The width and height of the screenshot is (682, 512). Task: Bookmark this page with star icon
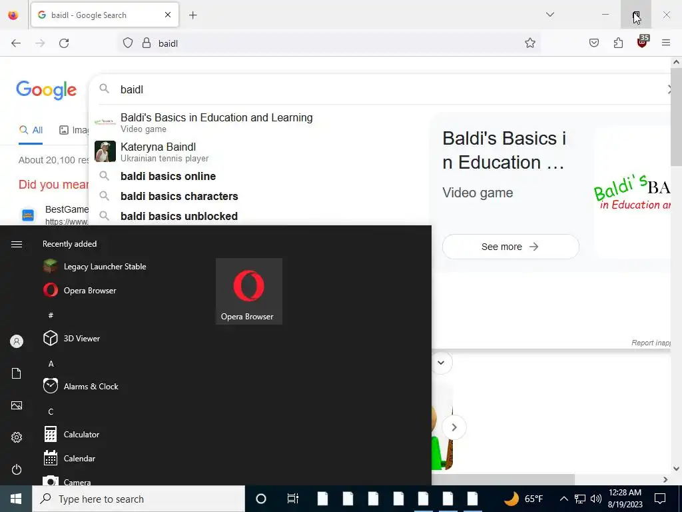[x=529, y=43]
